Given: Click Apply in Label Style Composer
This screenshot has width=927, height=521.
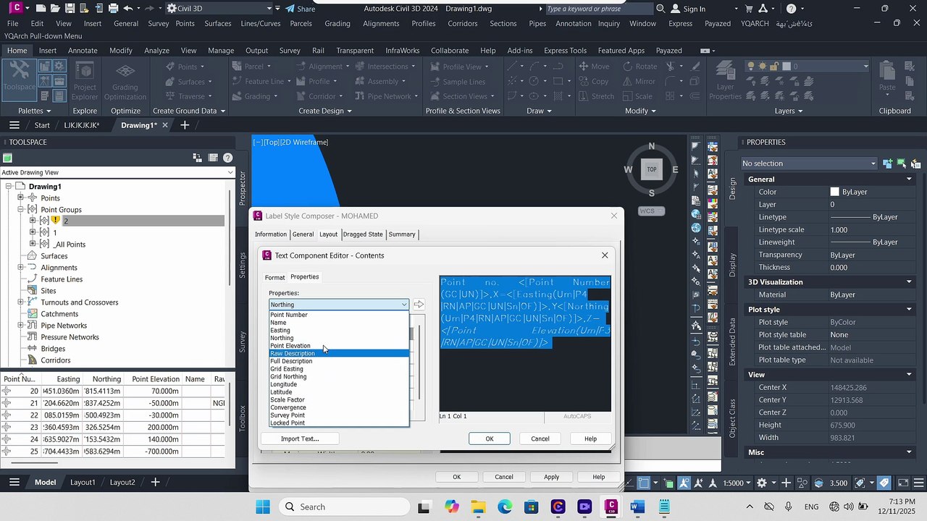Looking at the screenshot, I should 552,477.
